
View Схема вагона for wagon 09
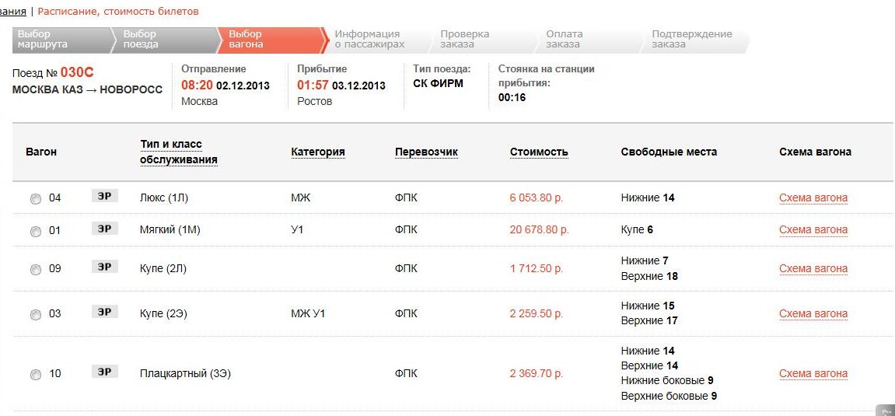coord(813,269)
